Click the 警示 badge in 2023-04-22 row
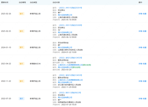This screenshot has width=148, height=107. 22,64
